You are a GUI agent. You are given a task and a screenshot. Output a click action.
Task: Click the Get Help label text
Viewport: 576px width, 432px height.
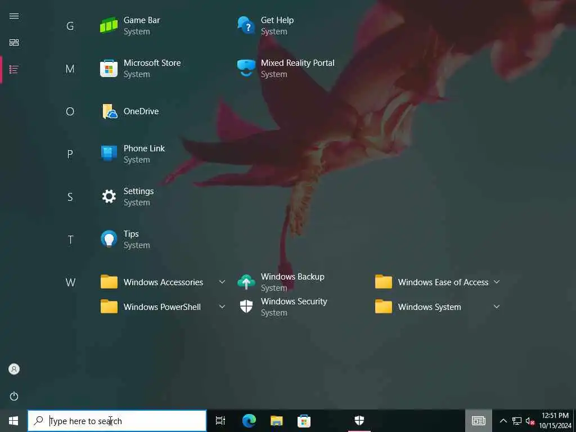click(x=277, y=20)
